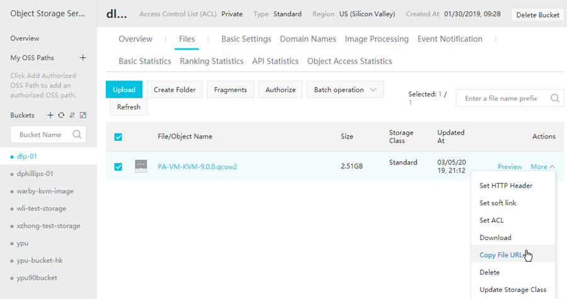Collapse the More actions menu
567x299 pixels.
[x=542, y=167]
